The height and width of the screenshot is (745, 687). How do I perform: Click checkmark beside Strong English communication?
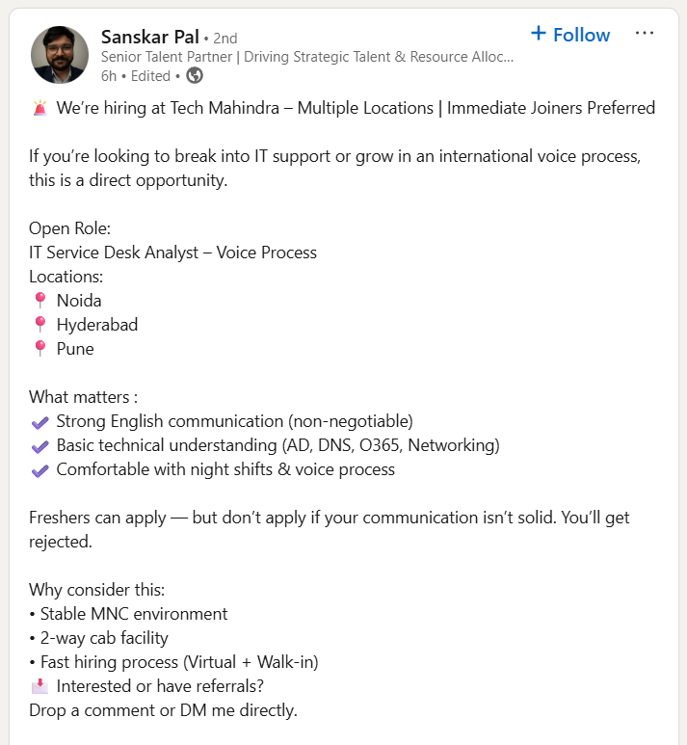40,422
